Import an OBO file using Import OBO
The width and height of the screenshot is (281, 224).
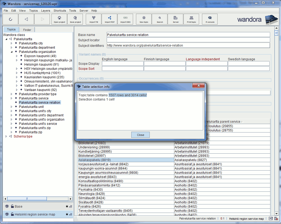[125, 19]
